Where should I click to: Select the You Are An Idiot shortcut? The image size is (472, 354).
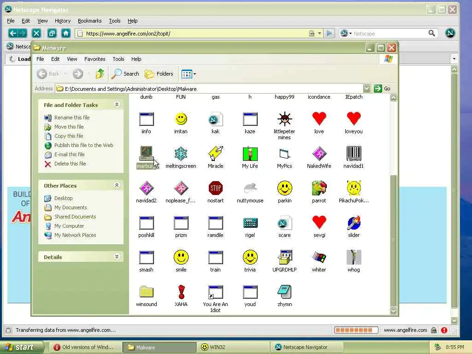[216, 292]
